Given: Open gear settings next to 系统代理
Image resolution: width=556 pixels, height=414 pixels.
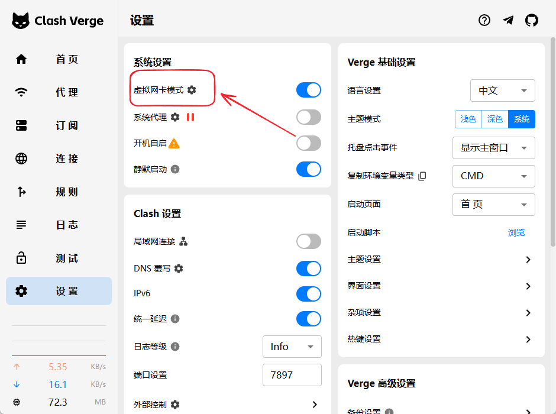Looking at the screenshot, I should (x=175, y=117).
